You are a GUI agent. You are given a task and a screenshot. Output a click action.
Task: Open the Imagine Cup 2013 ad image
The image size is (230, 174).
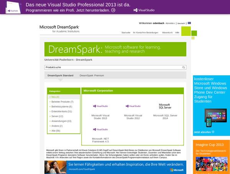tap(211, 163)
